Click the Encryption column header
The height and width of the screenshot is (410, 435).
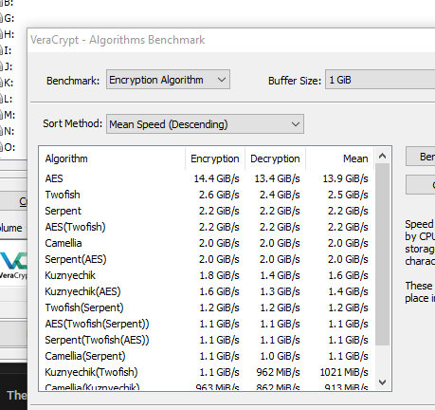coord(215,158)
